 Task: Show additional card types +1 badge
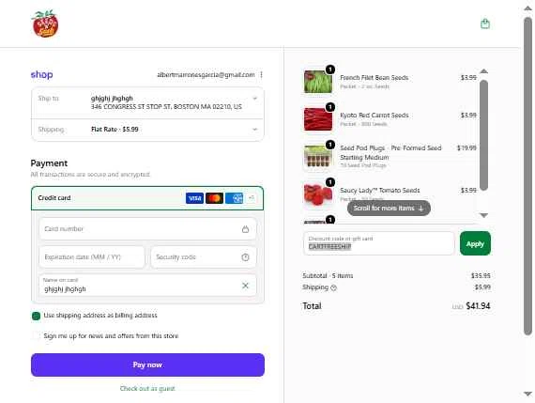(252, 198)
